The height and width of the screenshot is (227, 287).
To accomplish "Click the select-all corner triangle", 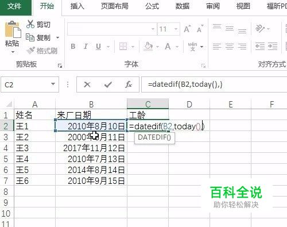I will (x=9, y=104).
